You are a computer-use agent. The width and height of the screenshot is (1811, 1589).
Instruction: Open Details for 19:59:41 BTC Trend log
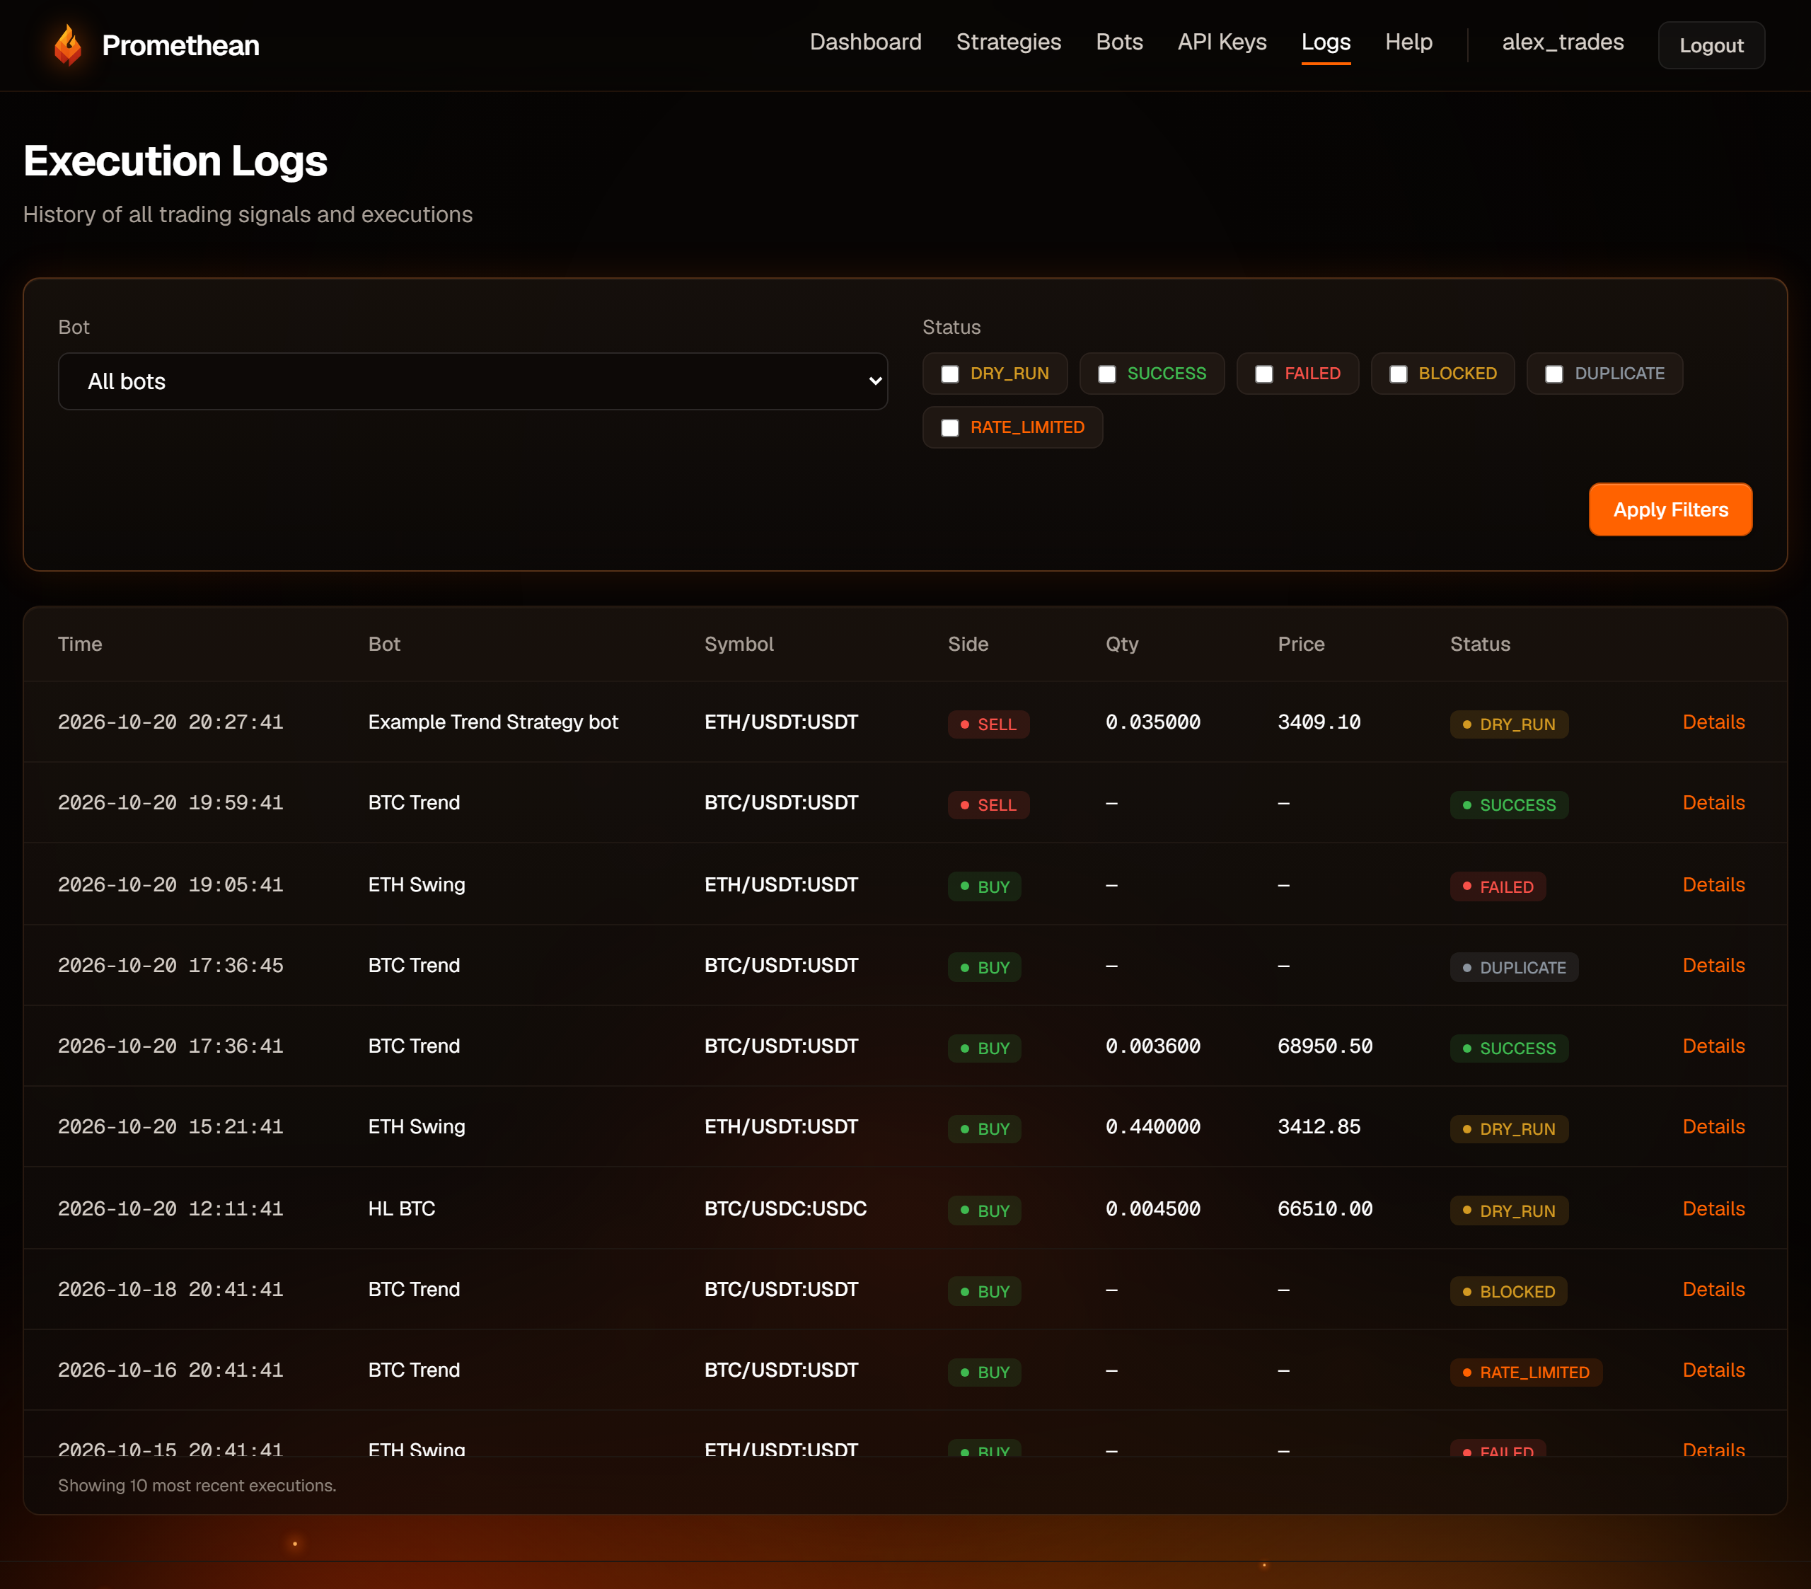pos(1713,803)
